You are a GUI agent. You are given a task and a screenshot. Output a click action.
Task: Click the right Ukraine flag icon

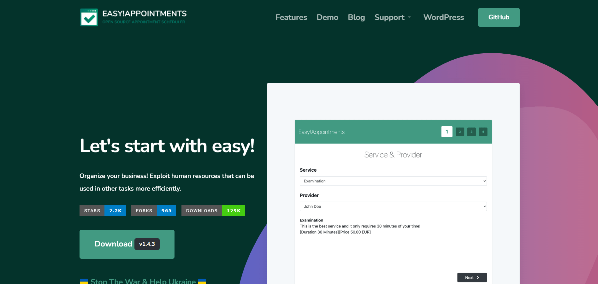pos(202,281)
